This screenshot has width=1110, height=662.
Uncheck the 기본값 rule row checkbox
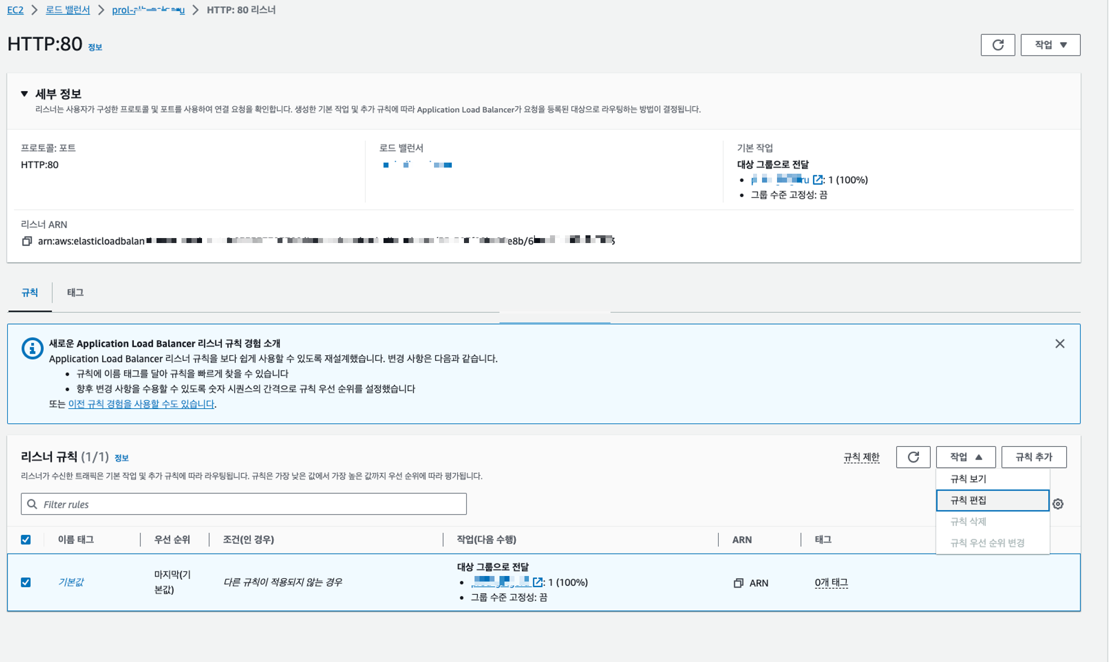pyautogui.click(x=26, y=582)
